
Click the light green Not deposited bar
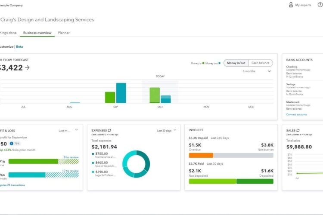coord(212,181)
